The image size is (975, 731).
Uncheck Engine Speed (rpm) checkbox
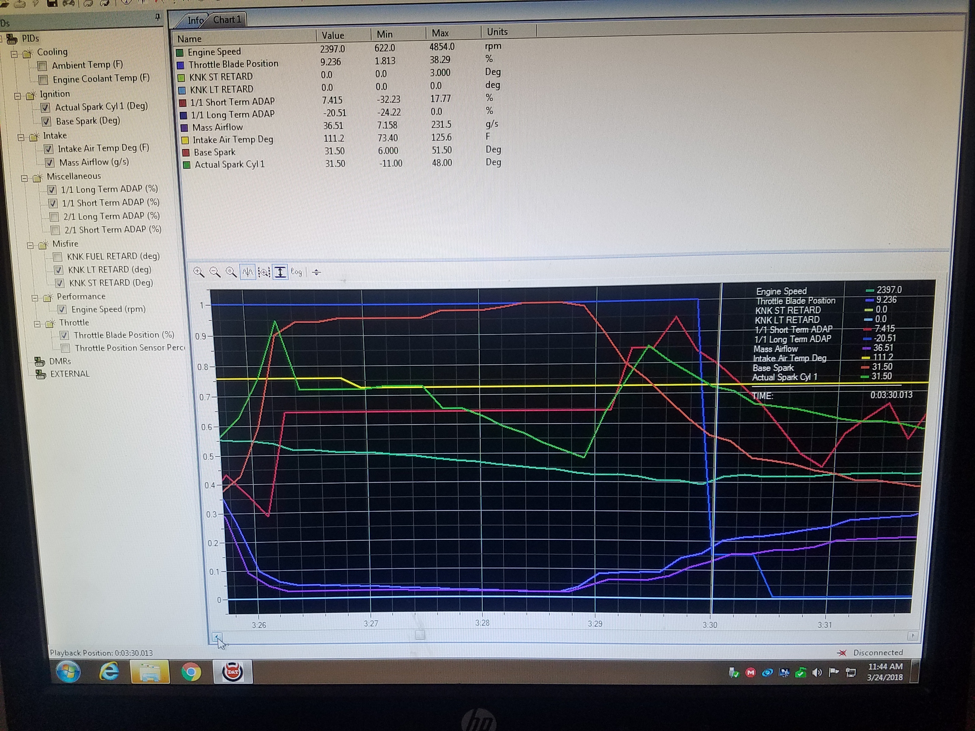click(62, 310)
